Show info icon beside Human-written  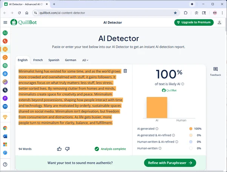coord(160,148)
